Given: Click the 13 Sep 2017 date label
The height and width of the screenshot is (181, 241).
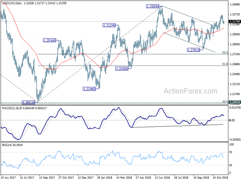Looking at the screenshot, I should tap(47, 177).
